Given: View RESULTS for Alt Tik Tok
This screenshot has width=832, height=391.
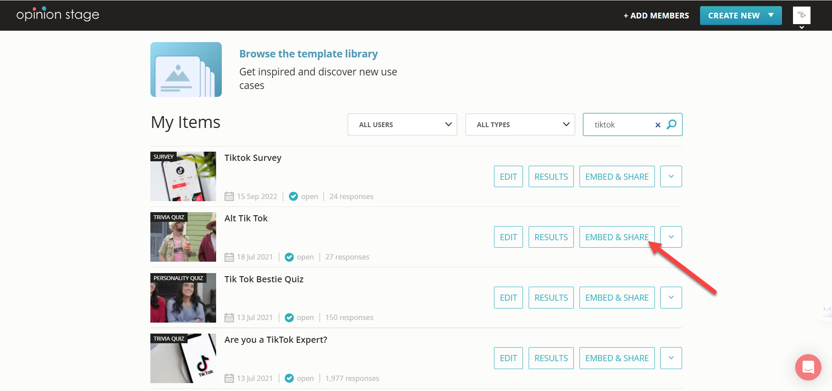Looking at the screenshot, I should (x=551, y=237).
